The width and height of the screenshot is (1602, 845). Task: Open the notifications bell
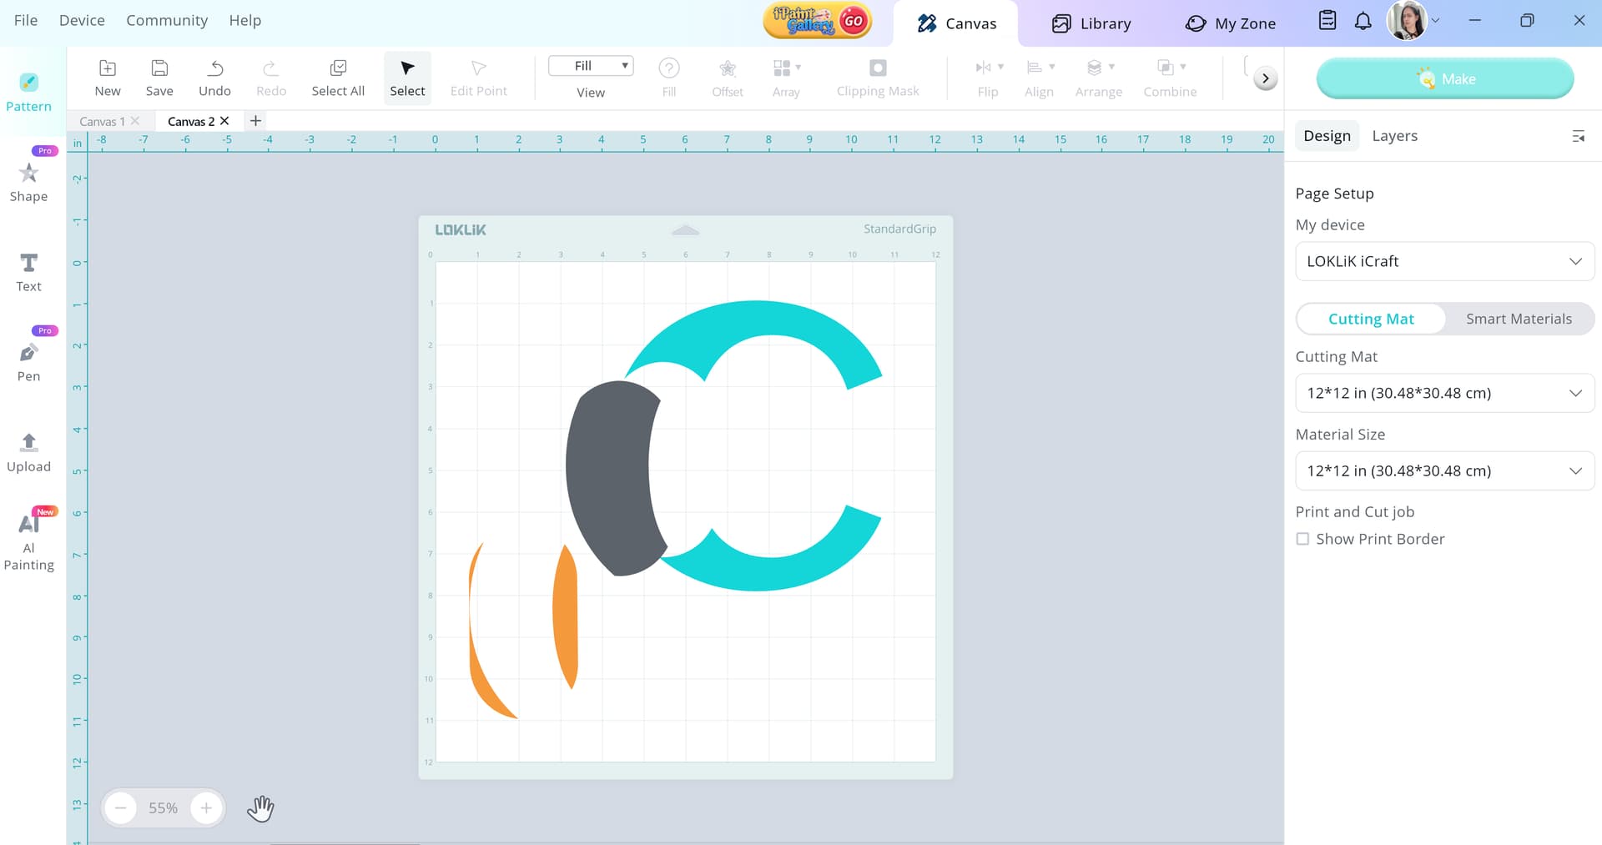[x=1363, y=22]
